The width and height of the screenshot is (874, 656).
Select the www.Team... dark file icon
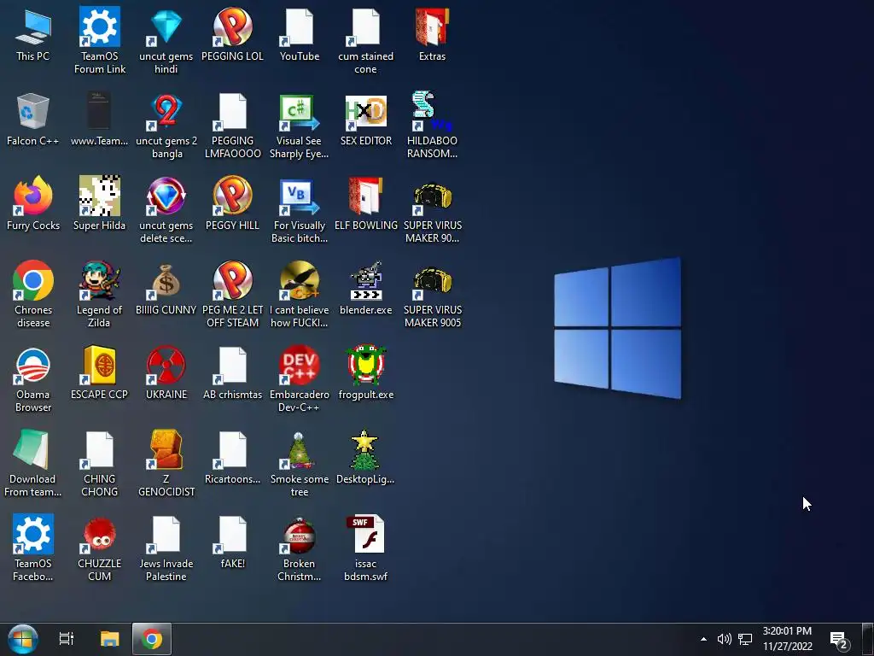tap(99, 120)
